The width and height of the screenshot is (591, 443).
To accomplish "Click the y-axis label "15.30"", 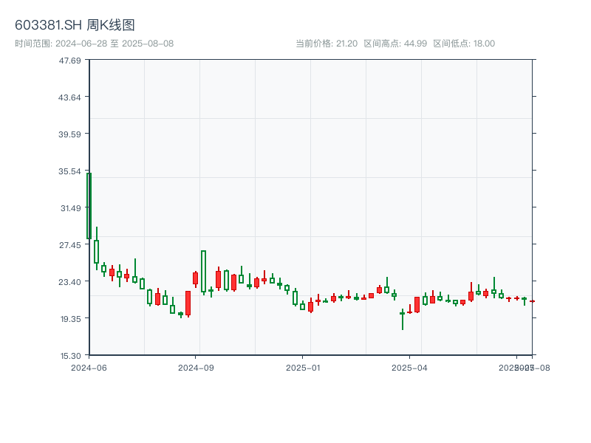I will (x=71, y=356).
